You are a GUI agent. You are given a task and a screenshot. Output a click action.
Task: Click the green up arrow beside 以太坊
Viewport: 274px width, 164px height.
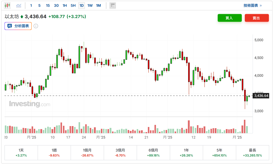(x=22, y=17)
